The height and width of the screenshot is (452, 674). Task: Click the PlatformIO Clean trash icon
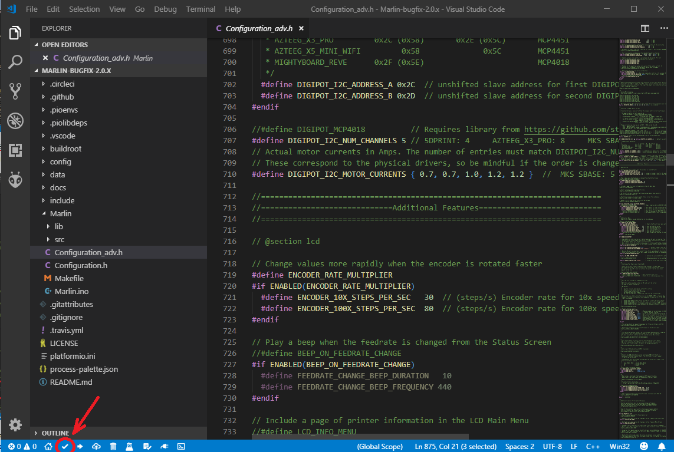coord(113,447)
